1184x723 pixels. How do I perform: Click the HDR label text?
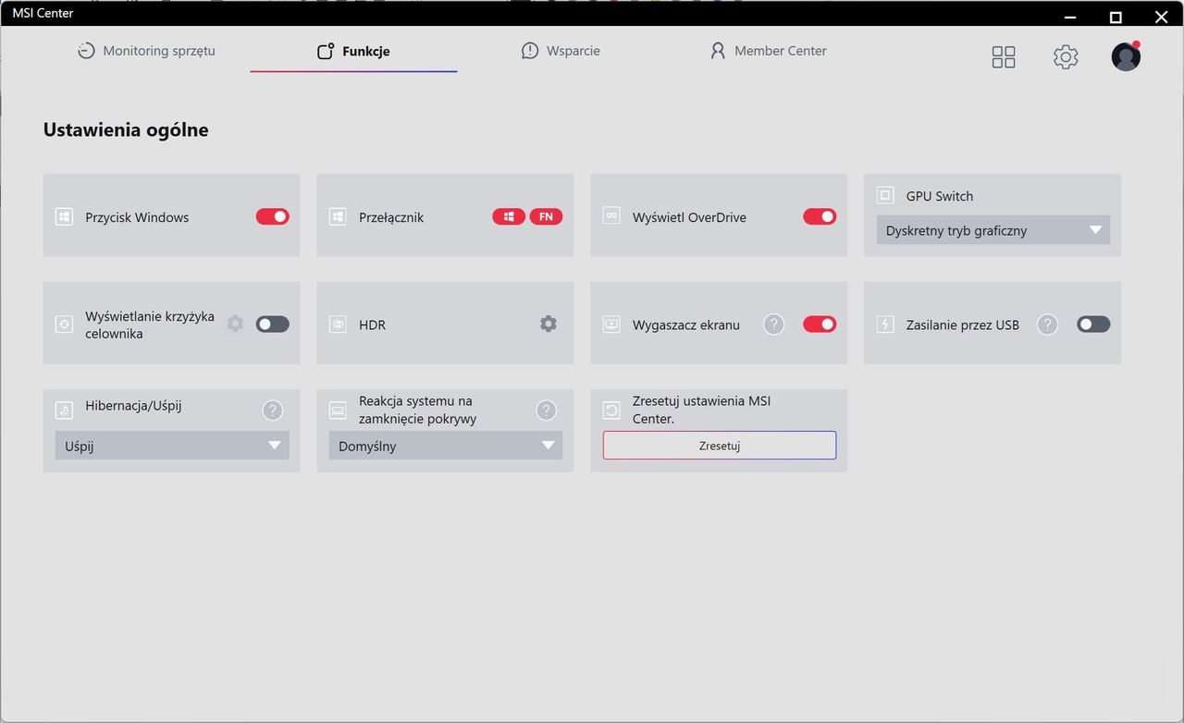pos(372,325)
